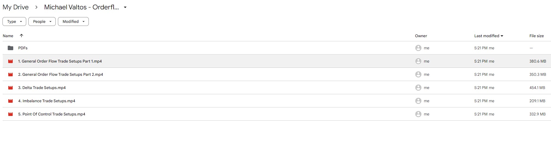
Task: Toggle name sort direction arrow
Action: 22,36
